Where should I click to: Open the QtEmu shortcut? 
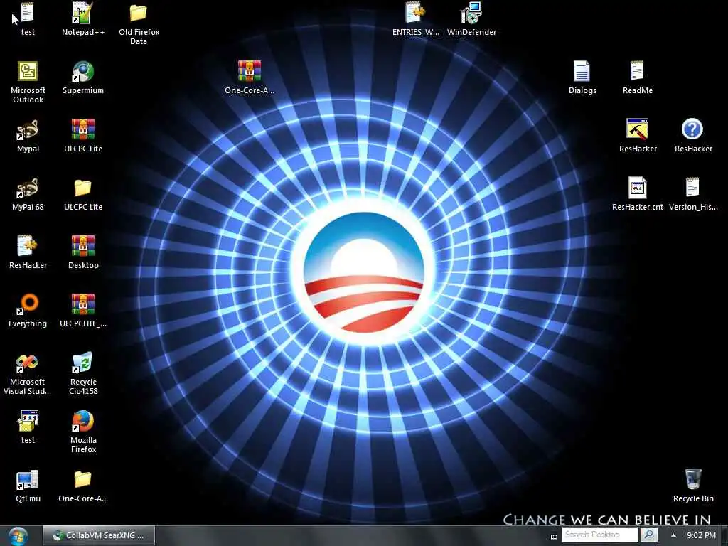[28, 480]
